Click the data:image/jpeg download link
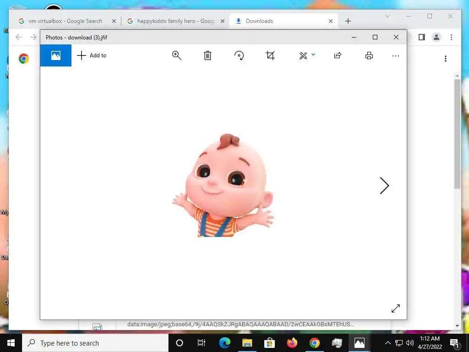Screen dimensions: 469x352 [x=240, y=324]
